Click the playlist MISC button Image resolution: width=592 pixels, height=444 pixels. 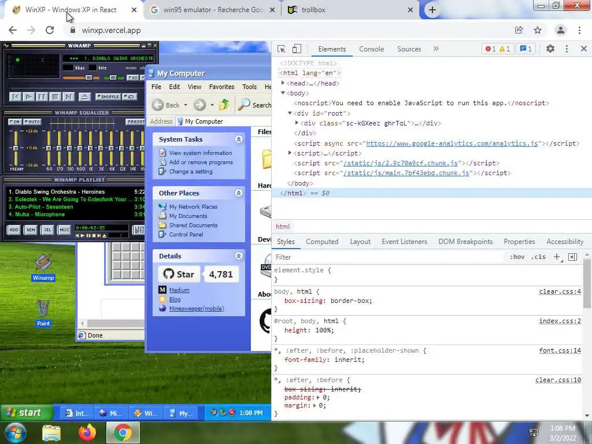pyautogui.click(x=64, y=230)
